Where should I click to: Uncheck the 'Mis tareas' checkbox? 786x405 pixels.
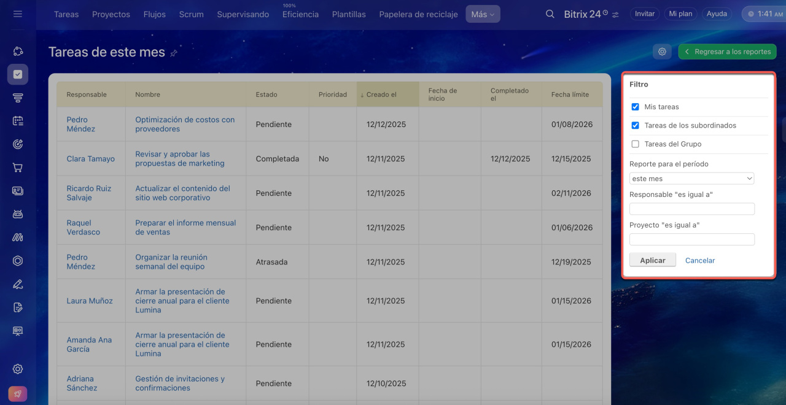636,107
